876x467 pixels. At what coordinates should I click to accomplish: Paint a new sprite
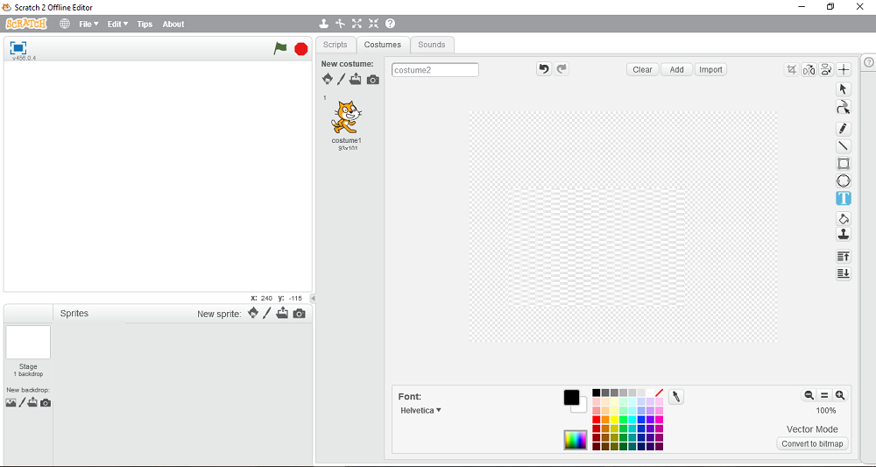pyautogui.click(x=266, y=313)
